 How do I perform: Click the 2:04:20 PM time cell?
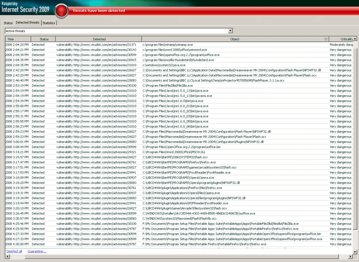tap(17, 45)
